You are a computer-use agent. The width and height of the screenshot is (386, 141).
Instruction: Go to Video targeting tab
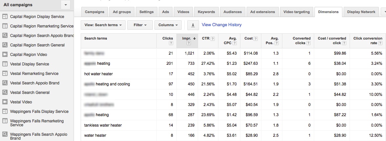297,12
